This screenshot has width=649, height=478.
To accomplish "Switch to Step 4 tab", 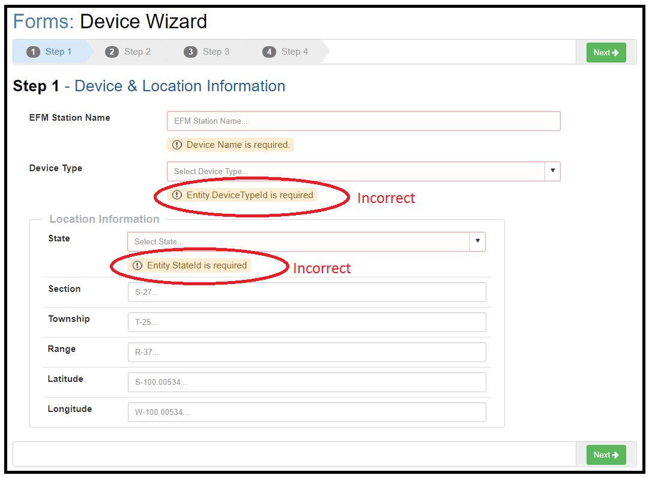I will (286, 52).
